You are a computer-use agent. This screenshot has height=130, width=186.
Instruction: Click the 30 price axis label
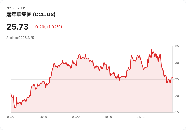point(177,63)
